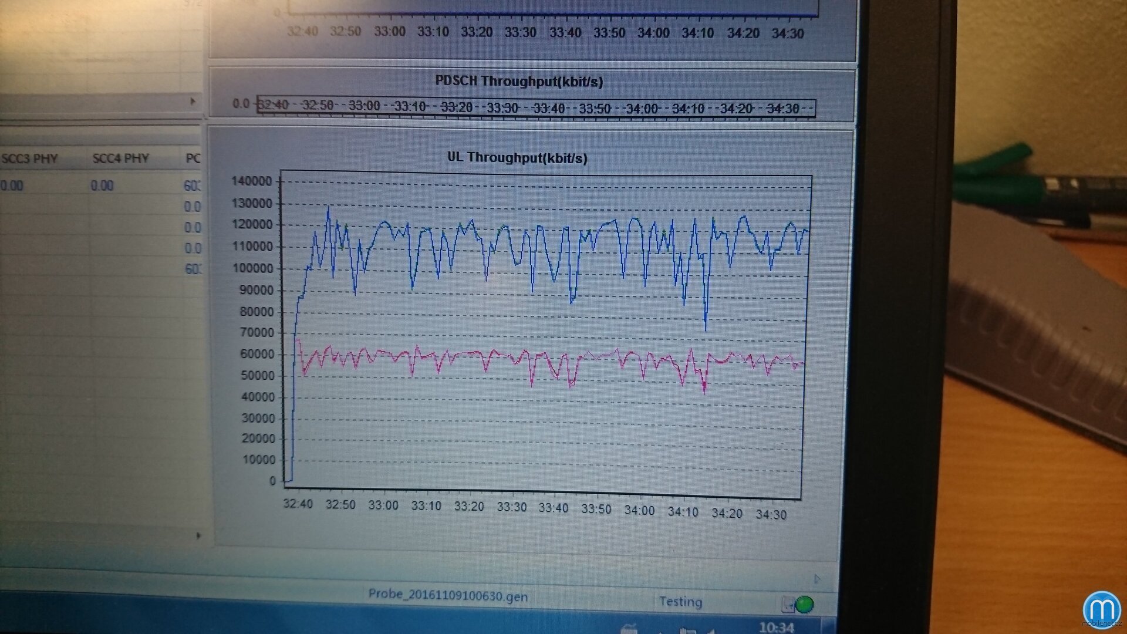Expand the SCC4 PHY column options
This screenshot has height=634, width=1127.
coord(119,158)
